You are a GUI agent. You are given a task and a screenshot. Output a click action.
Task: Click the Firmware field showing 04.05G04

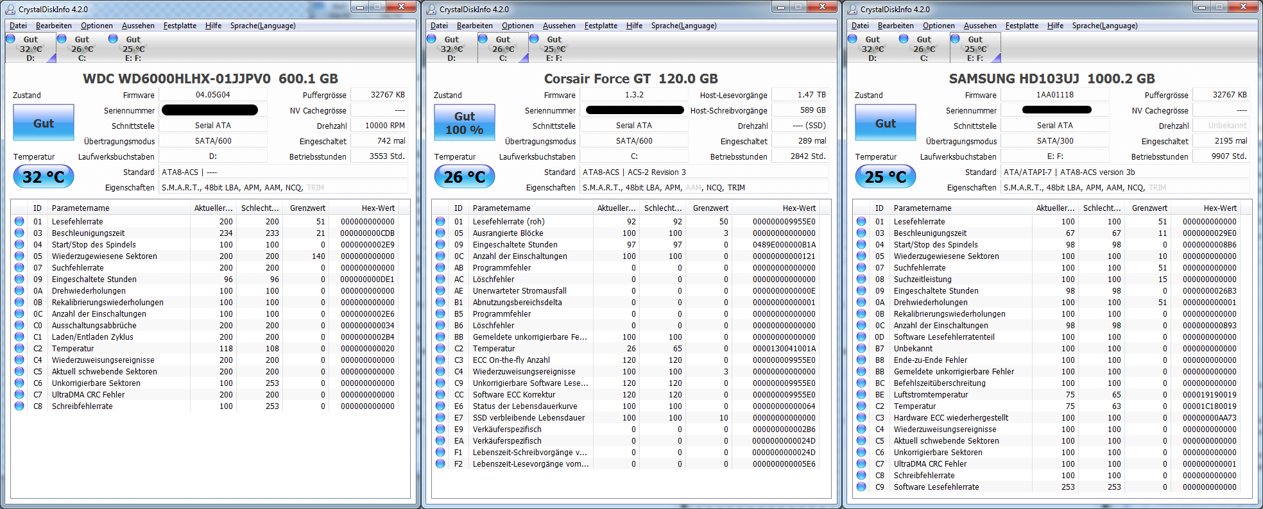[213, 95]
